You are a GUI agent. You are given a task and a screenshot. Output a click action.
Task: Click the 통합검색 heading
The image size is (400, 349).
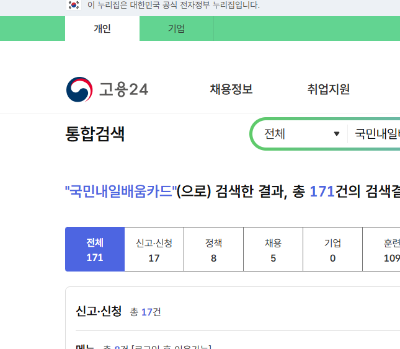click(x=95, y=133)
